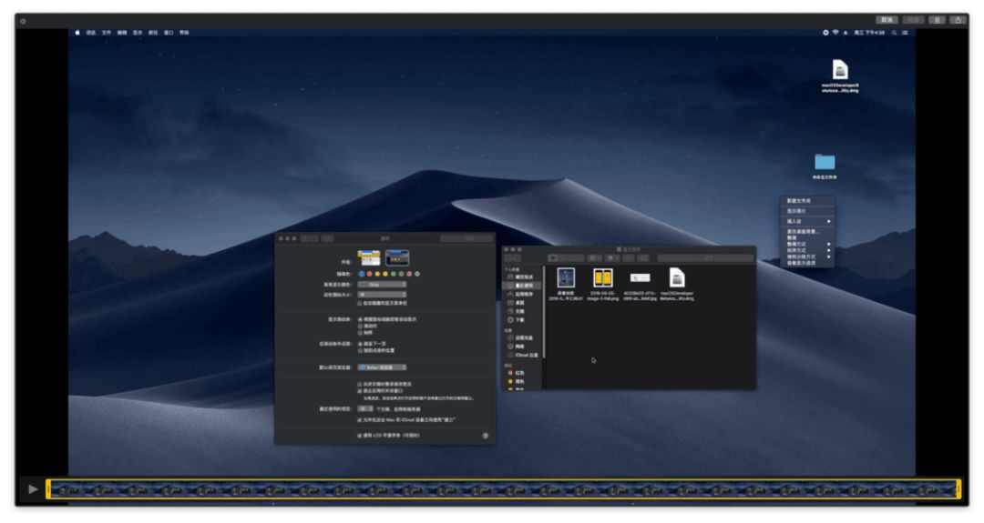984x523 pixels.
Task: Click the Spotlight magnifier icon in the menu bar
Action: (895, 32)
